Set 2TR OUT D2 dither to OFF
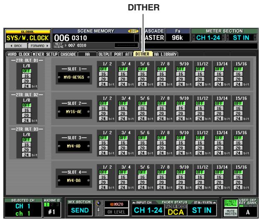The height and width of the screenshot is (219, 260). click(x=26, y=105)
